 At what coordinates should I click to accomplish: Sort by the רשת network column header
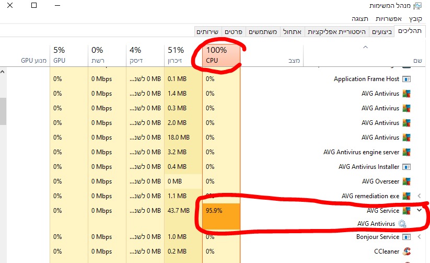(107, 55)
